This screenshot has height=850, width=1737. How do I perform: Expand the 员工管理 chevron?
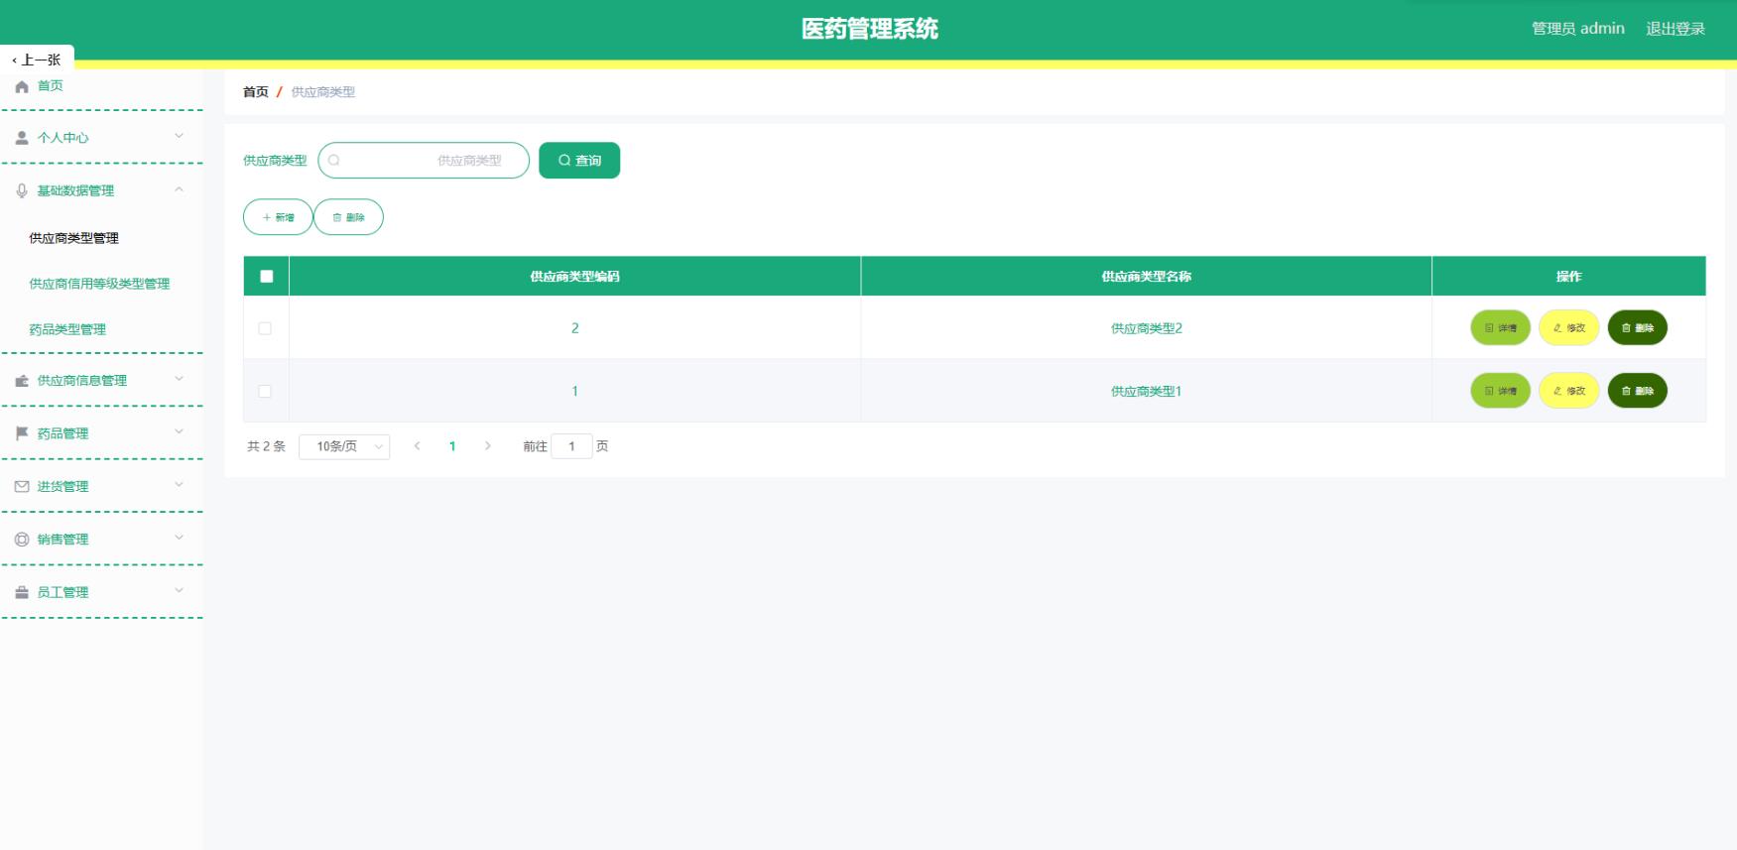point(179,590)
